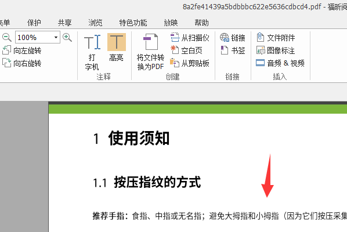Open the 放映 ribbon tab
This screenshot has width=347, height=232.
(x=171, y=23)
